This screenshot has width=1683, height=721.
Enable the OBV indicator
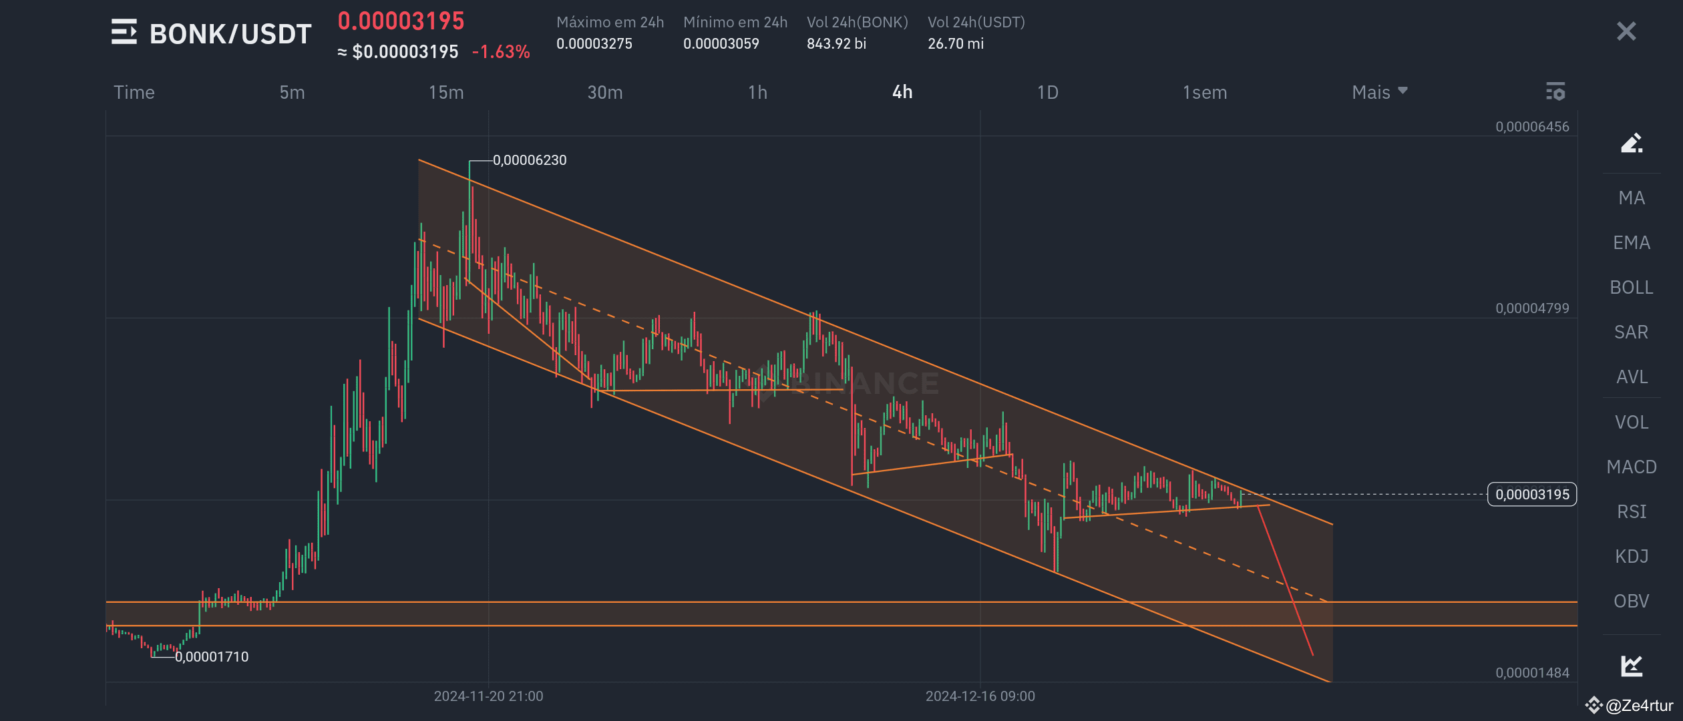[1630, 601]
